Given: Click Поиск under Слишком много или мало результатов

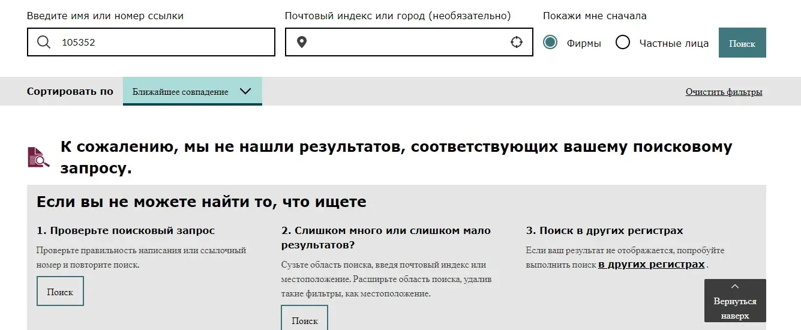Looking at the screenshot, I should coord(305,317).
